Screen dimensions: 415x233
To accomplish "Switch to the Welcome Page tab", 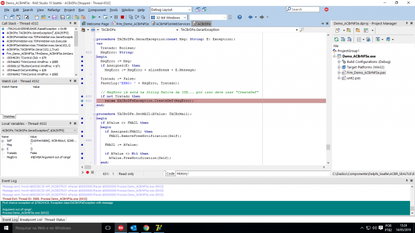I will pyautogui.click(x=95, y=24).
